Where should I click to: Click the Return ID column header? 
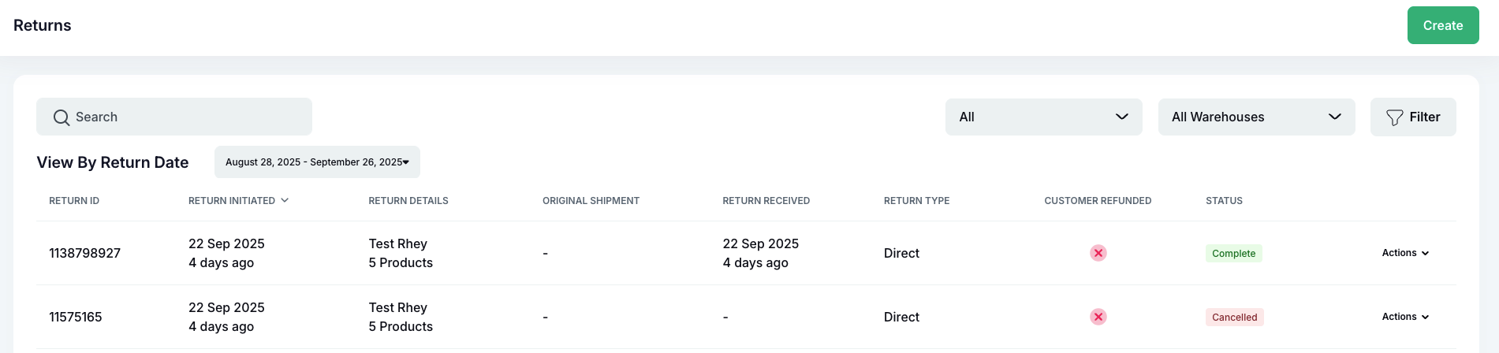pos(74,201)
